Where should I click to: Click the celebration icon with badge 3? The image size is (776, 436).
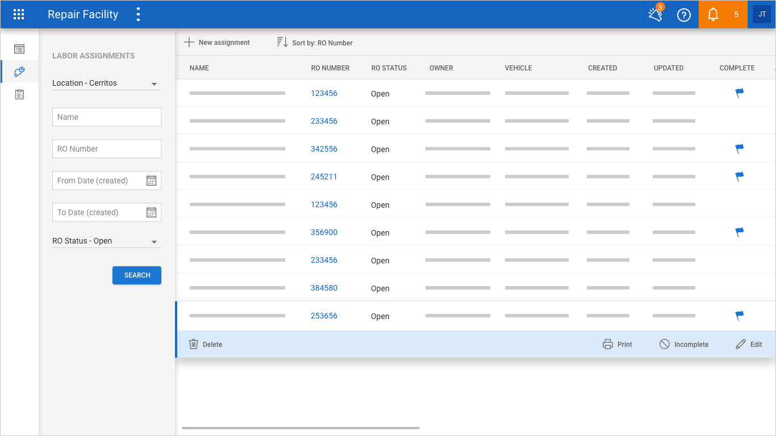coord(656,15)
